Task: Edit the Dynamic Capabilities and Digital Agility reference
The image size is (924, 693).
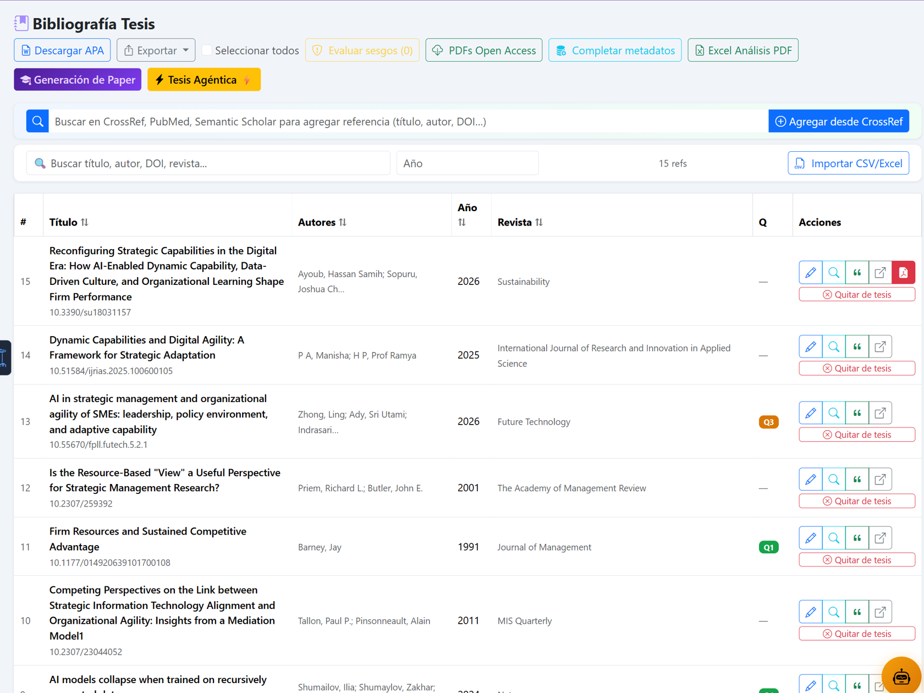Action: click(810, 346)
